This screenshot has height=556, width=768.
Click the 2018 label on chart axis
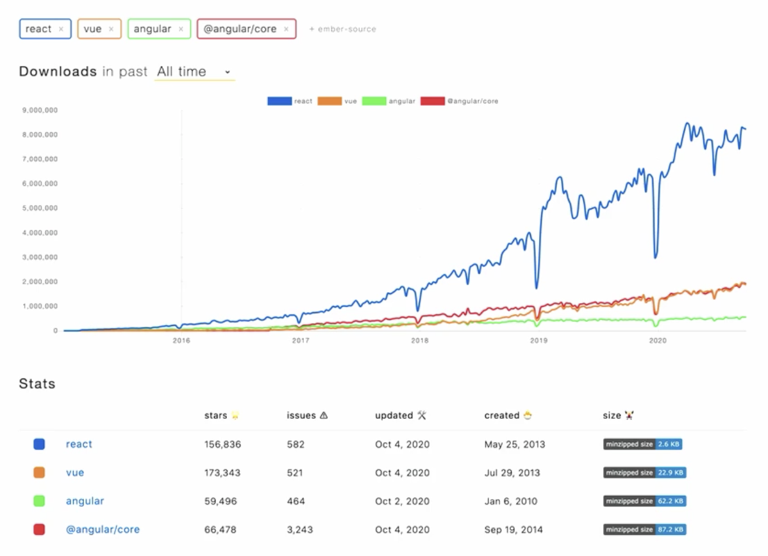pyautogui.click(x=420, y=341)
